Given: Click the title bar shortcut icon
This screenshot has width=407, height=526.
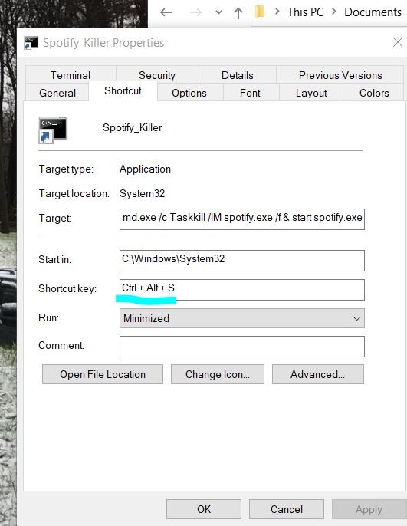Looking at the screenshot, I should point(31,43).
